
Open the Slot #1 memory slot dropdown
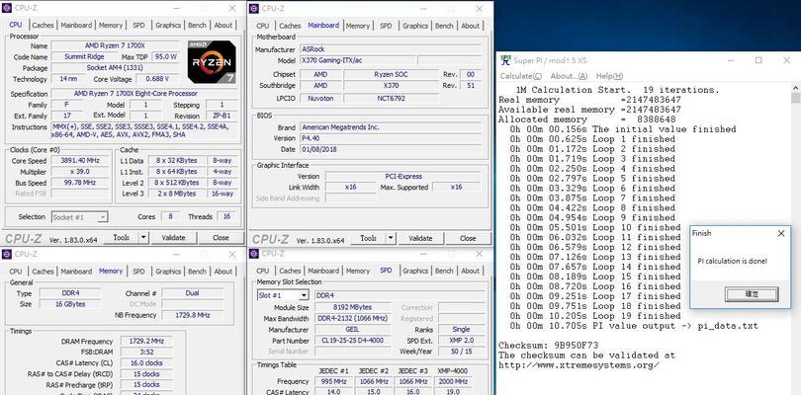tap(283, 295)
